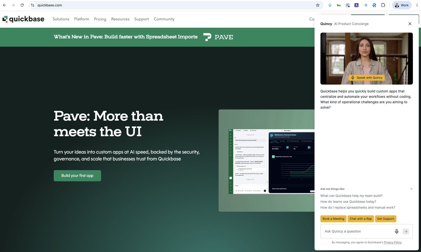
Task: Click 'Turn your ideas into custom apps' paragraph
Action: pos(127,155)
